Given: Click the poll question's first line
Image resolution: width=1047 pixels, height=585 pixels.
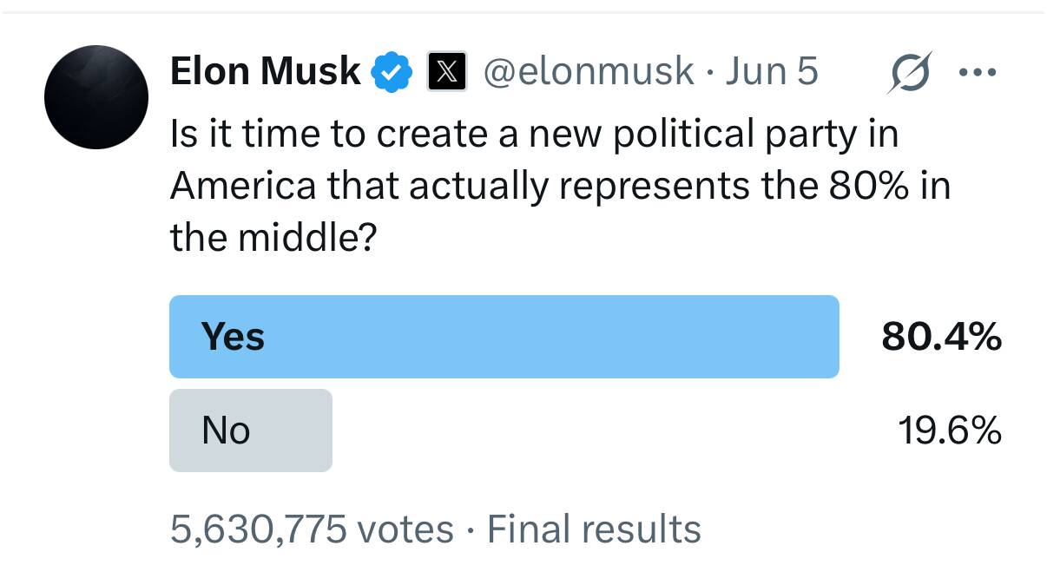Looking at the screenshot, I should pos(534,134).
